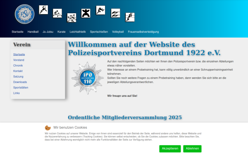Screen dimensions: 248x155
Task: Open the Downloads sidebar link
Action: 20,82
